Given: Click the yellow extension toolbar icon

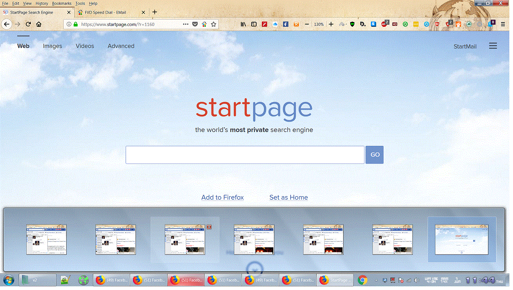Looking at the screenshot, I should pyautogui.click(x=416, y=24).
